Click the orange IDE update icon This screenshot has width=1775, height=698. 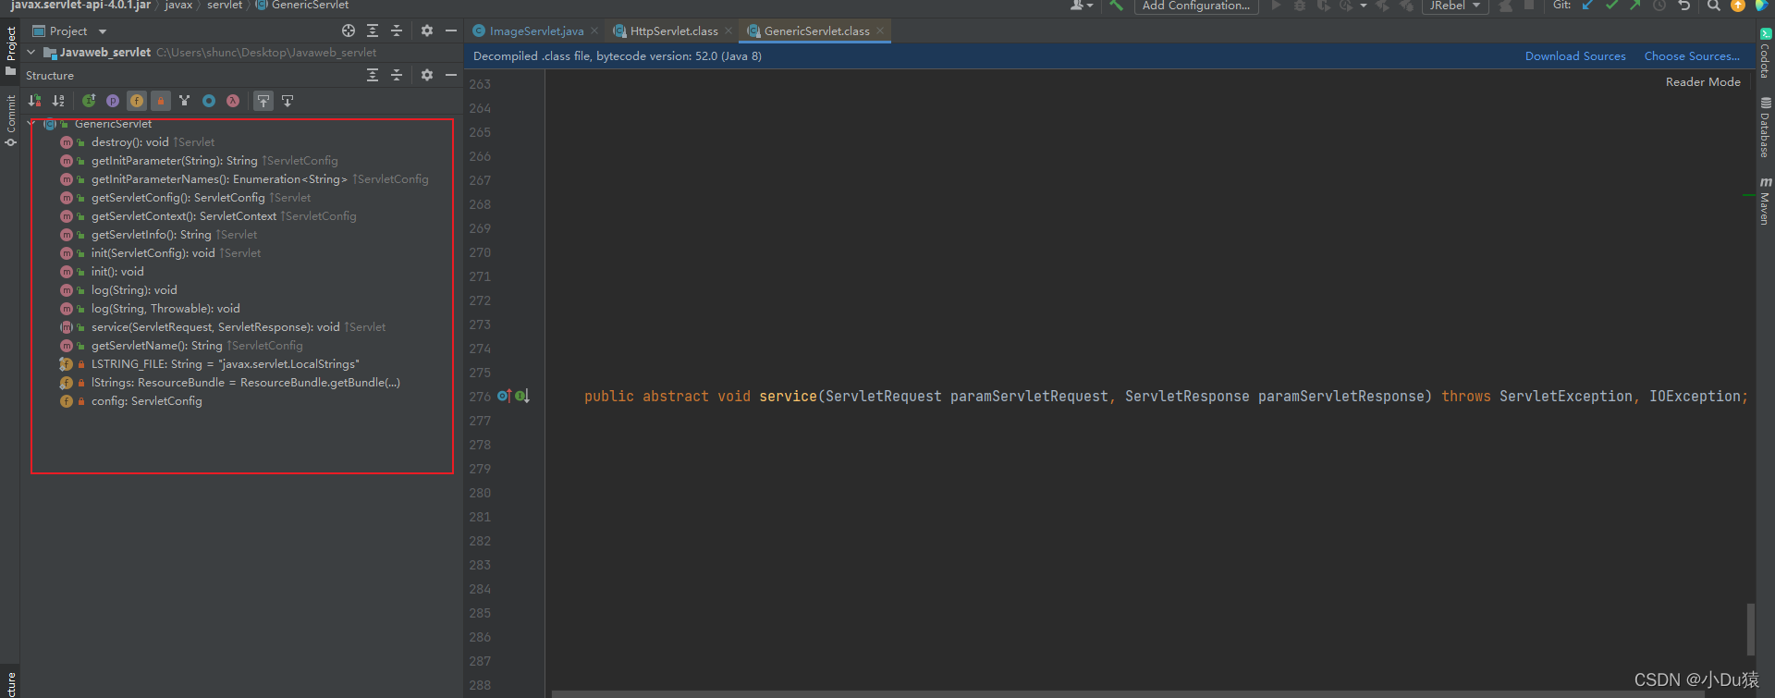[x=1738, y=6]
